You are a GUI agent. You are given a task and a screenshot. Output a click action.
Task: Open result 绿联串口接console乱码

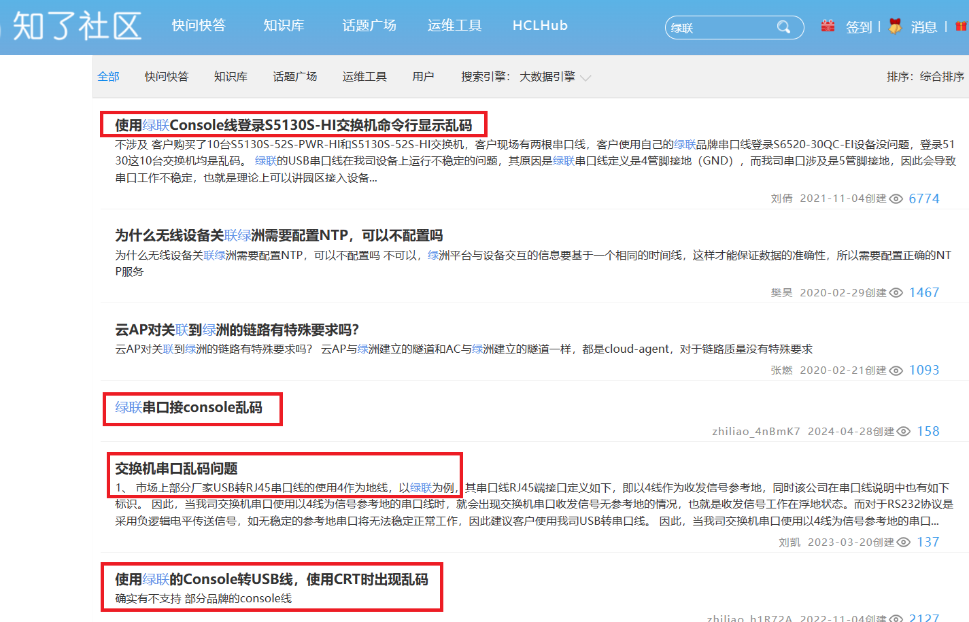coord(188,407)
